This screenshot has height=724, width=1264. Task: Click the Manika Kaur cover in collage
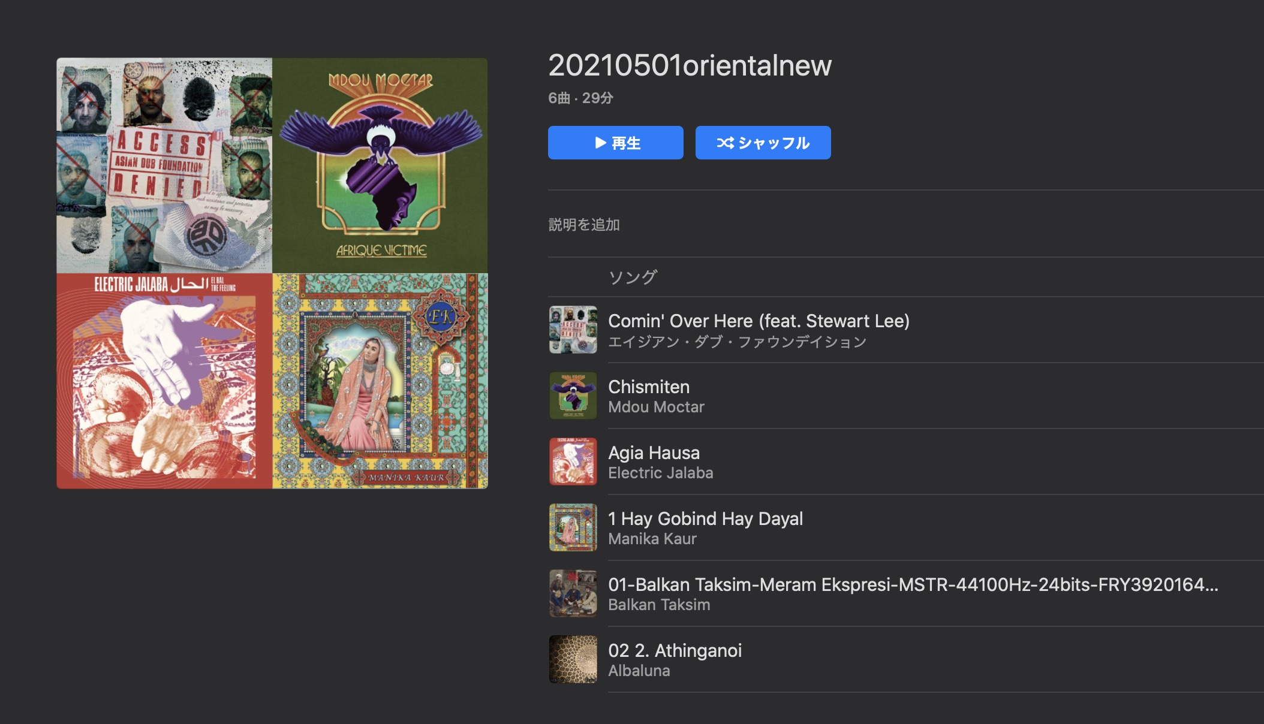tap(380, 381)
